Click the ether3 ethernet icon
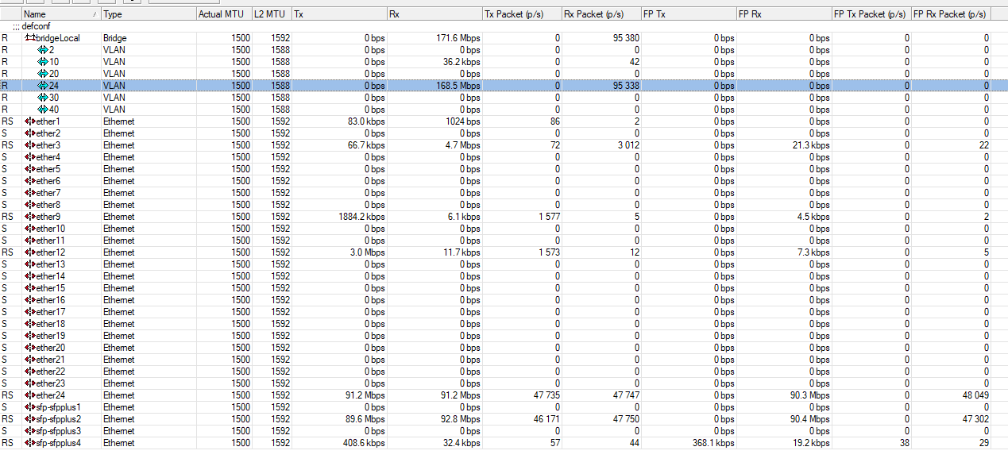1008x466 pixels. click(x=30, y=145)
